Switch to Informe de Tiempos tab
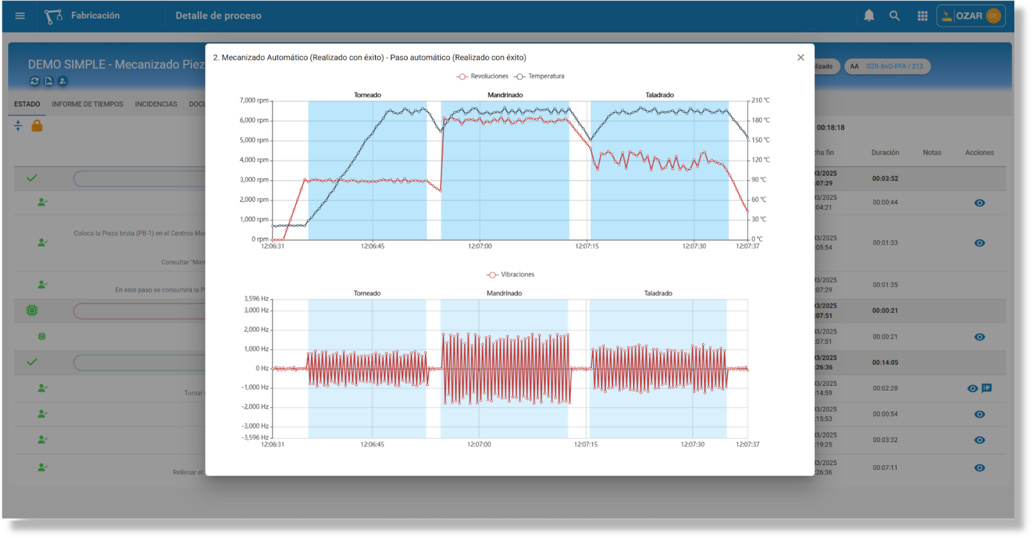The image size is (1036, 538). coord(87,105)
